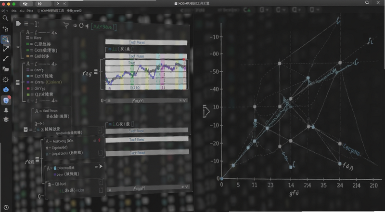Image resolution: width=385 pixels, height=212 pixels.
Task: Click the circled arrow icon at sidebar bottom
Action: [6, 208]
